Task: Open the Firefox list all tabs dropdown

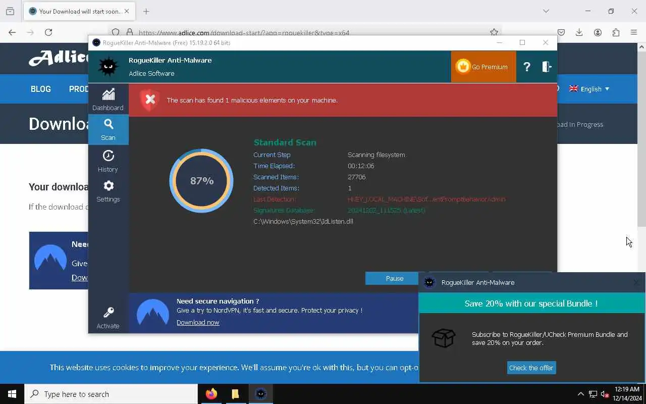Action: tap(546, 11)
